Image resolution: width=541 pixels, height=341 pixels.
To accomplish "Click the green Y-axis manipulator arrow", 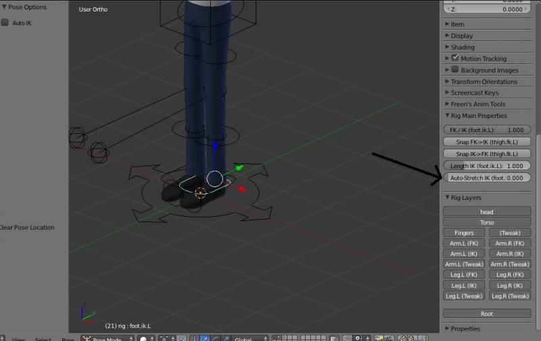I will [239, 167].
